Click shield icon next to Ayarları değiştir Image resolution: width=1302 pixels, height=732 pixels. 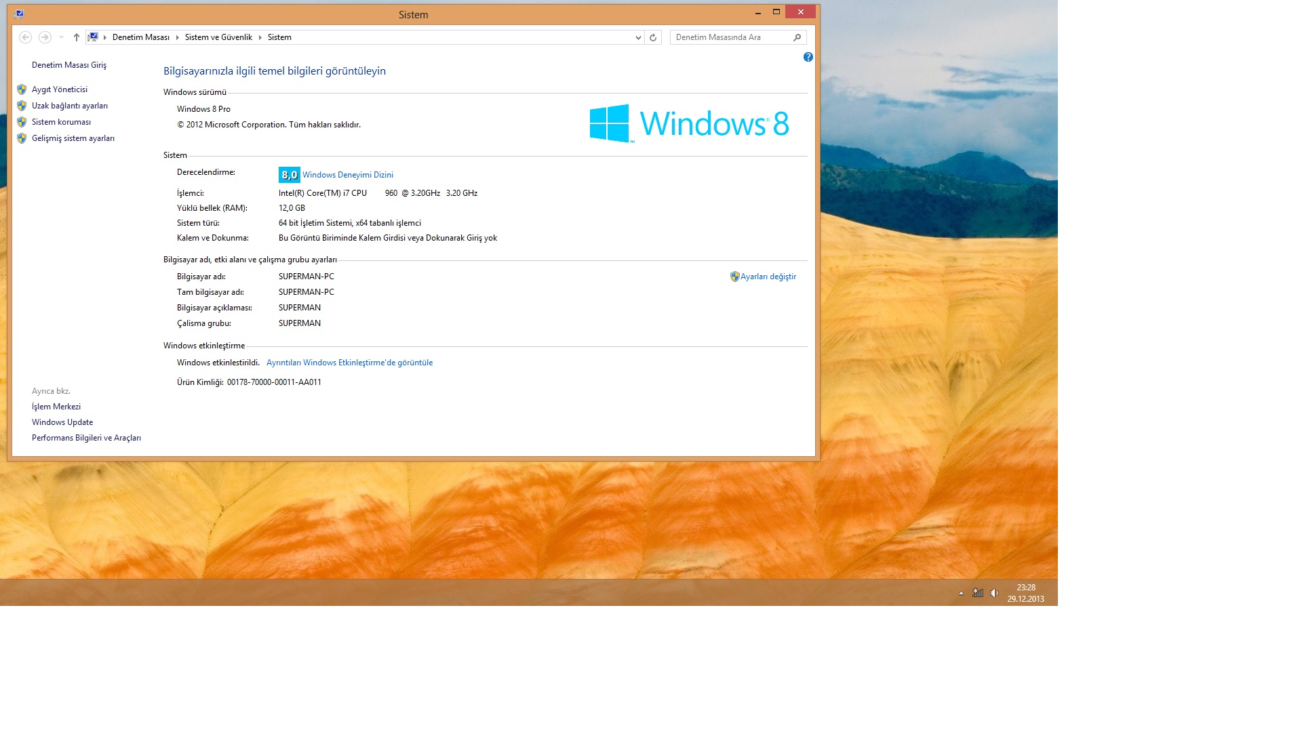pos(734,277)
